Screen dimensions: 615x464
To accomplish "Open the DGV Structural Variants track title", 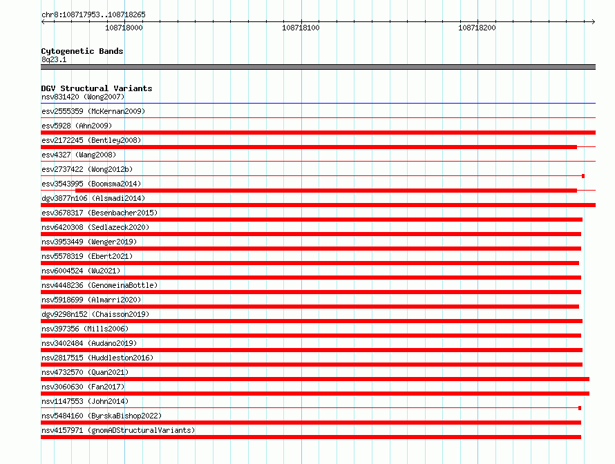I will pos(97,88).
